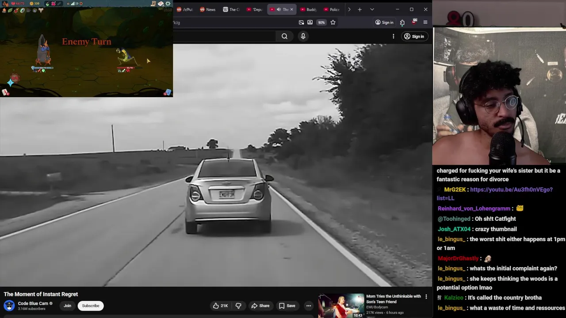Click the video title 'The Moment of Instant Regret'
The image size is (566, 318).
click(x=41, y=294)
